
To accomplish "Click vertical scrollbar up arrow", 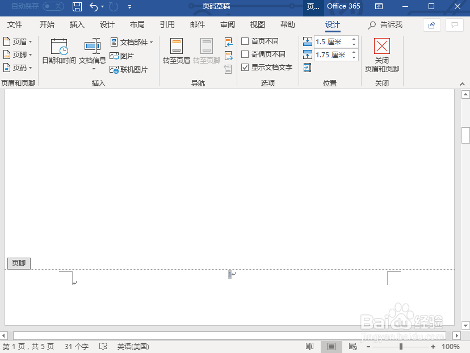I will (x=465, y=95).
